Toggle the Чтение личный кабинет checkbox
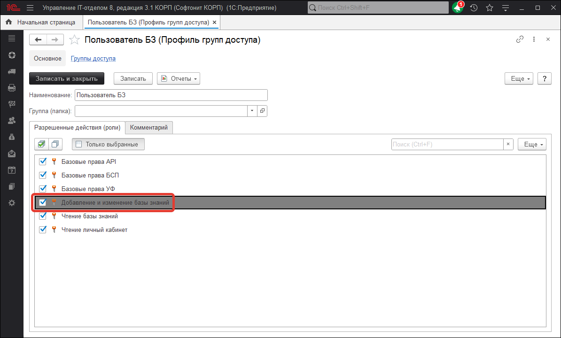Image resolution: width=561 pixels, height=338 pixels. tap(43, 230)
